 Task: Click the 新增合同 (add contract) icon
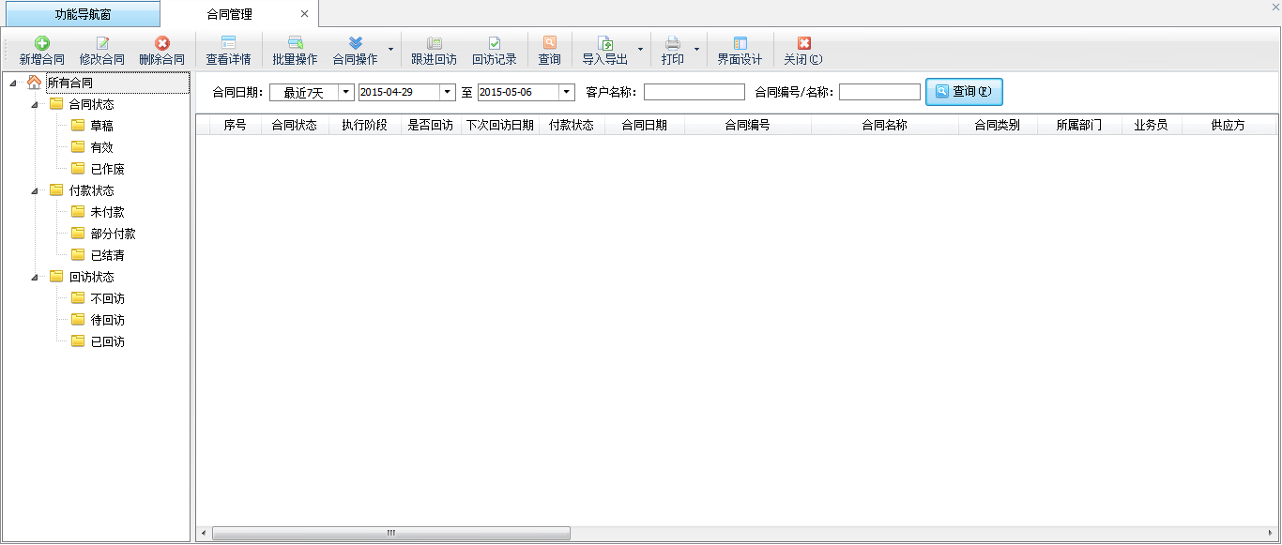pos(42,43)
